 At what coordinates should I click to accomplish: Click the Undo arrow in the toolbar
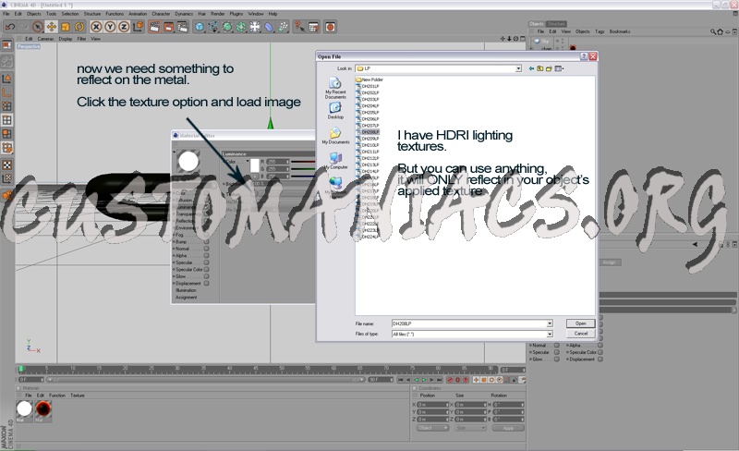(x=10, y=27)
